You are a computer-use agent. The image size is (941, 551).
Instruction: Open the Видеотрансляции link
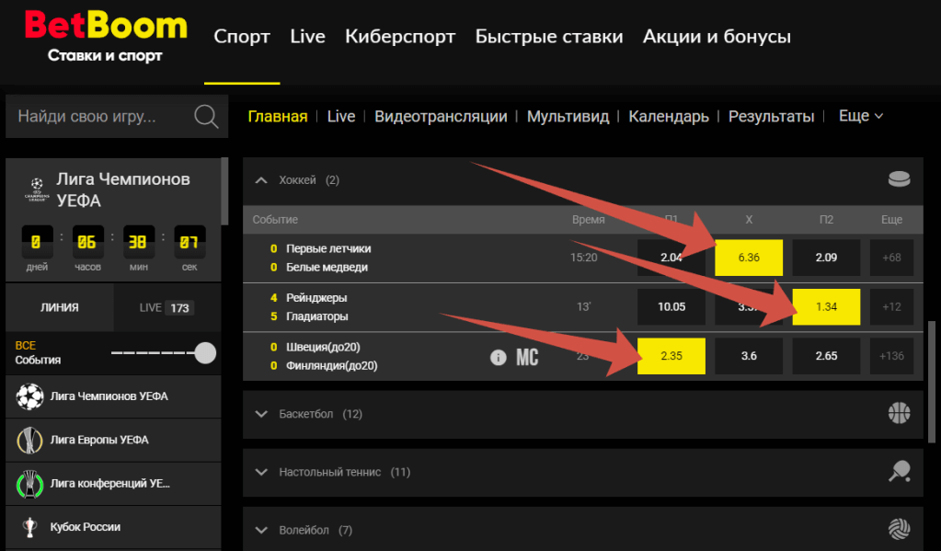pyautogui.click(x=441, y=116)
